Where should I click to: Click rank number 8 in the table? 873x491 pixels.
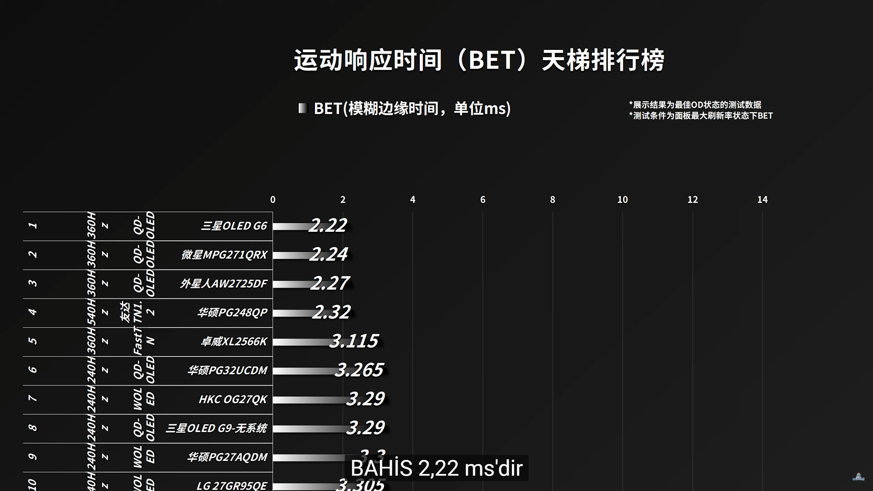32,428
